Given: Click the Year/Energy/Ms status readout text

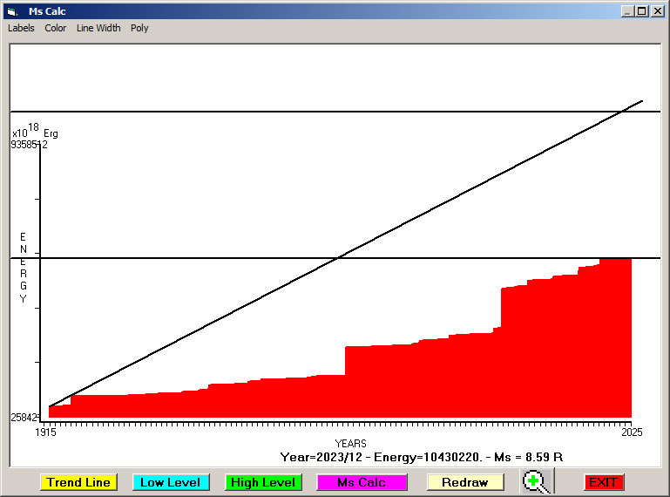Looking at the screenshot, I should point(421,457).
